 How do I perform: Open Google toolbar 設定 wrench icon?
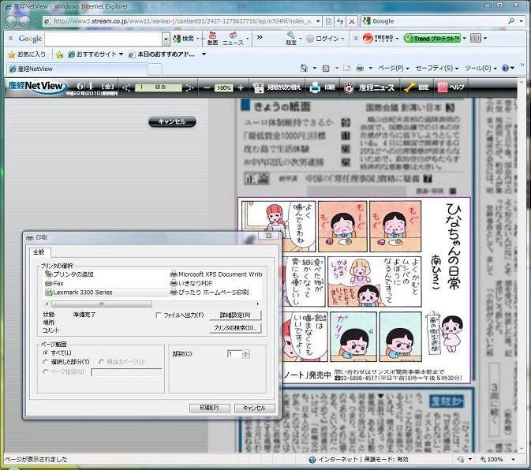291,38
